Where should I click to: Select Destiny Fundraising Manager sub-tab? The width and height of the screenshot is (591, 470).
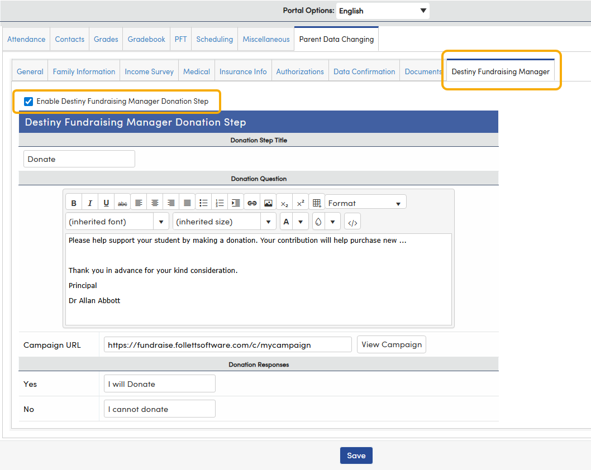click(501, 71)
